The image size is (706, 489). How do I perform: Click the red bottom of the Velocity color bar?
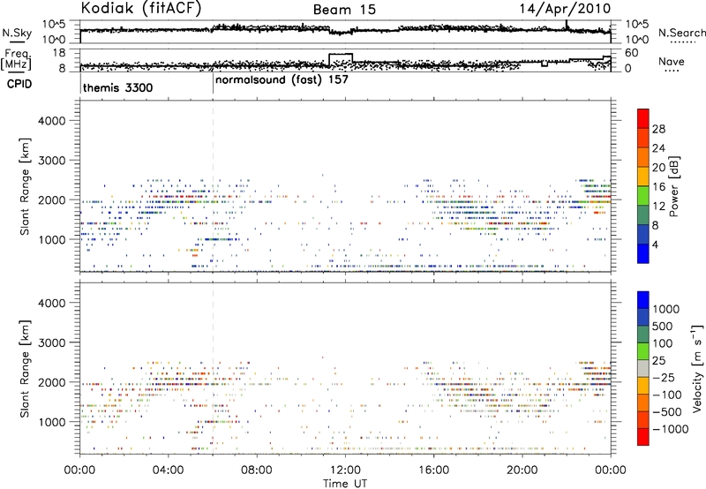[643, 437]
